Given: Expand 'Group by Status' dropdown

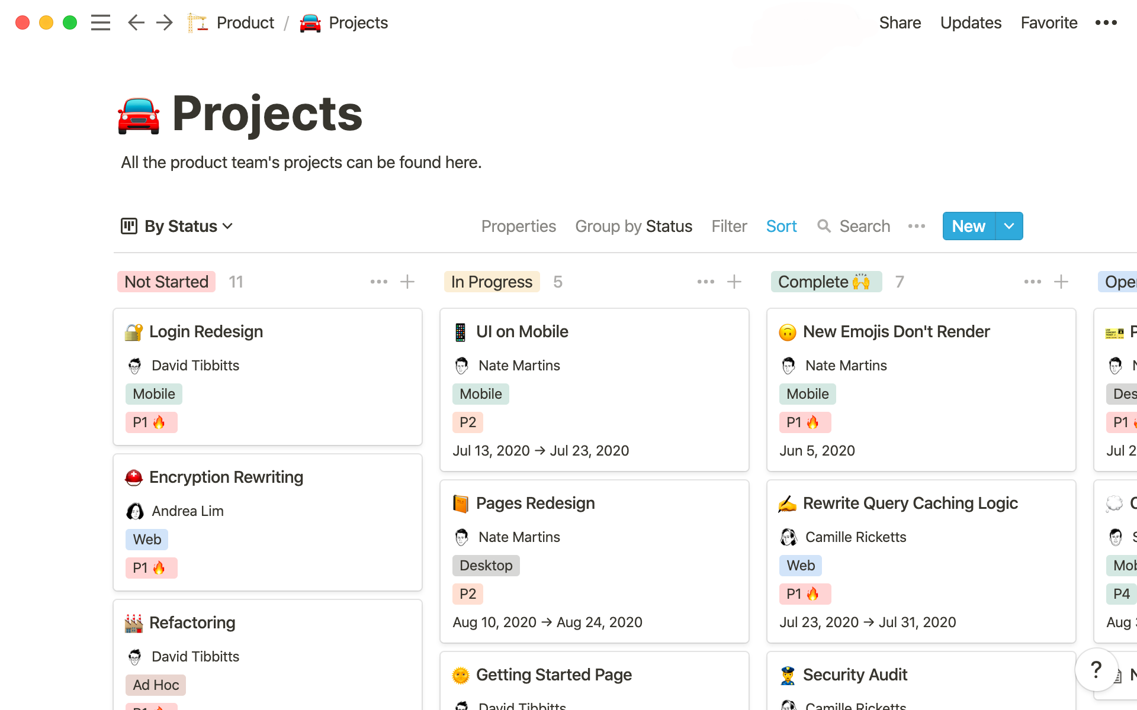Looking at the screenshot, I should point(633,226).
